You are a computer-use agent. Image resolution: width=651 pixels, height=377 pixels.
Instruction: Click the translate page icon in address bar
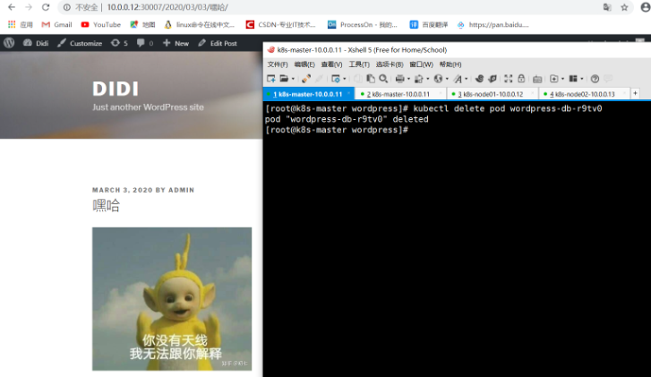[607, 7]
